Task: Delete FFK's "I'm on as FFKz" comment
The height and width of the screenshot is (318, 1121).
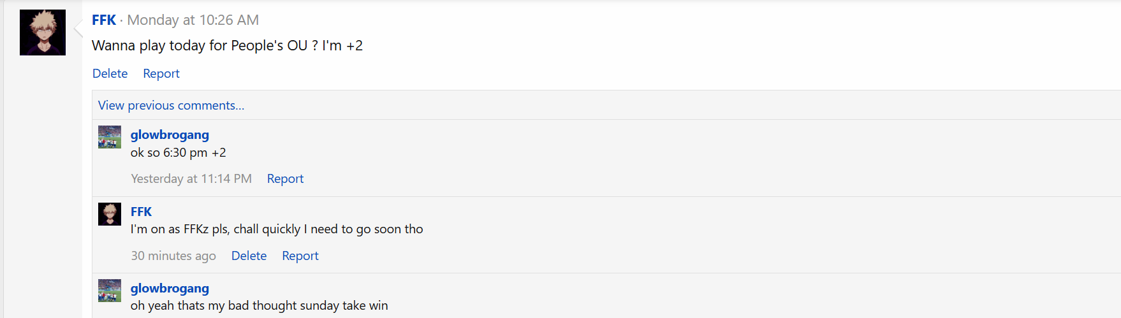Action: tap(249, 256)
